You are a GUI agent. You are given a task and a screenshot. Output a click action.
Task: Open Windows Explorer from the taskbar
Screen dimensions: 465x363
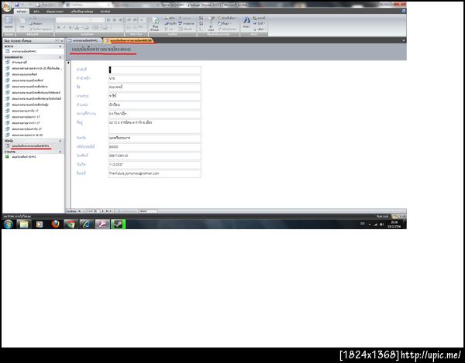[24, 224]
